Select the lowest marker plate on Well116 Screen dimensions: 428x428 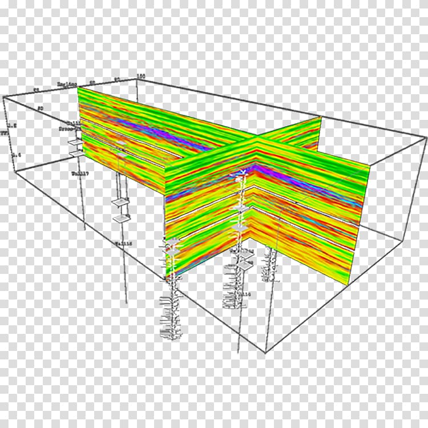tap(122, 218)
